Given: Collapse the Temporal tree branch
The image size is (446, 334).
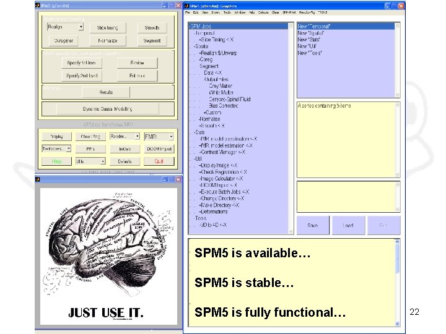Looking at the screenshot, I should pyautogui.click(x=204, y=33).
